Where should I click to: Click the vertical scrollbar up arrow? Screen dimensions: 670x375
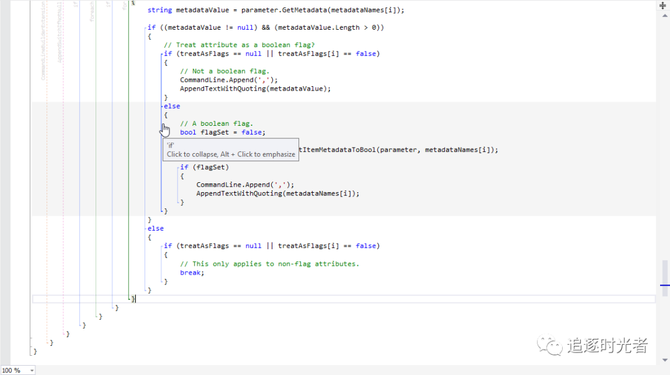click(665, 15)
